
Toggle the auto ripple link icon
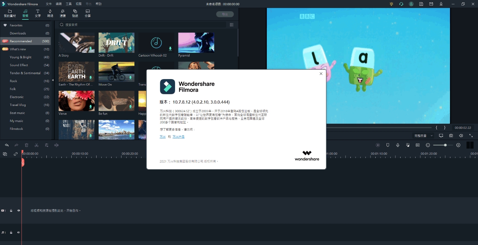pos(15,154)
